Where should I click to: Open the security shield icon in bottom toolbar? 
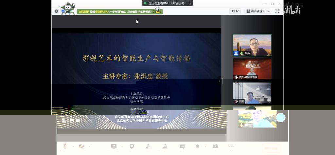coord(132,146)
